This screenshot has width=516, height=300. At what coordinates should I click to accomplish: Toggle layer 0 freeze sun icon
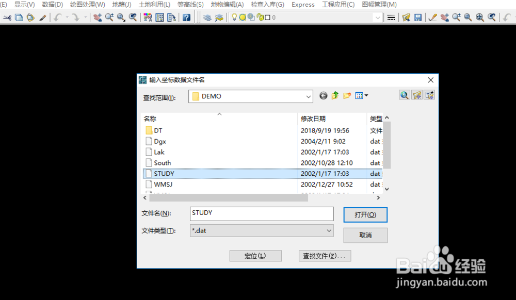(x=243, y=18)
